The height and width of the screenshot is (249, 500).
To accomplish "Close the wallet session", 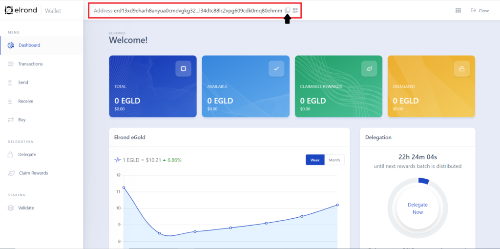I will [x=480, y=11].
